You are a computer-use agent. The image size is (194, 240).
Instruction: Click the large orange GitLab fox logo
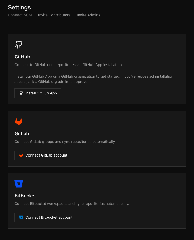click(x=18, y=122)
